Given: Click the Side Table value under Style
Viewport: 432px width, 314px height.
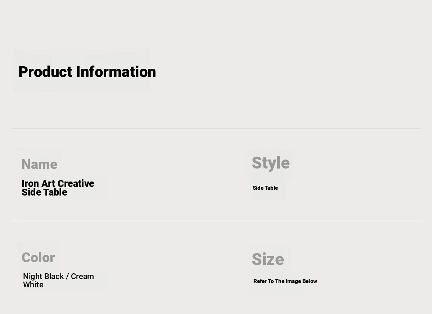Looking at the screenshot, I should coord(265,188).
